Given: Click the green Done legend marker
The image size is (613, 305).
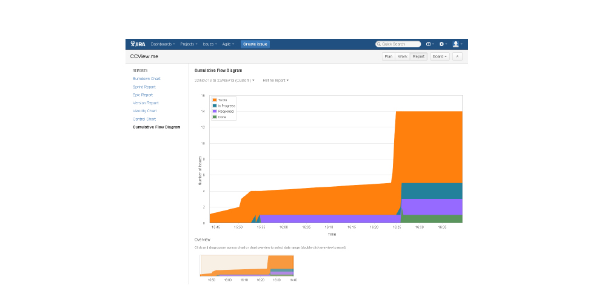Looking at the screenshot, I should (215, 116).
